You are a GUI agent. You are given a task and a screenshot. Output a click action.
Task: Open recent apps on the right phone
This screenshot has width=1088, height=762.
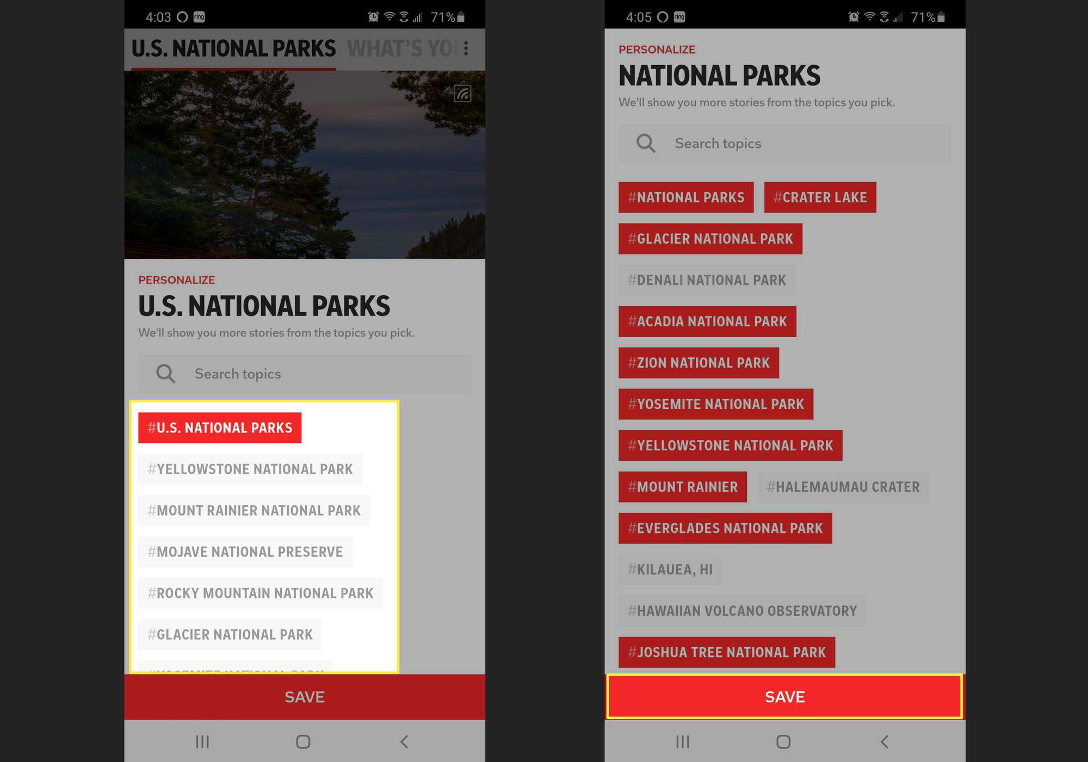[x=683, y=742]
